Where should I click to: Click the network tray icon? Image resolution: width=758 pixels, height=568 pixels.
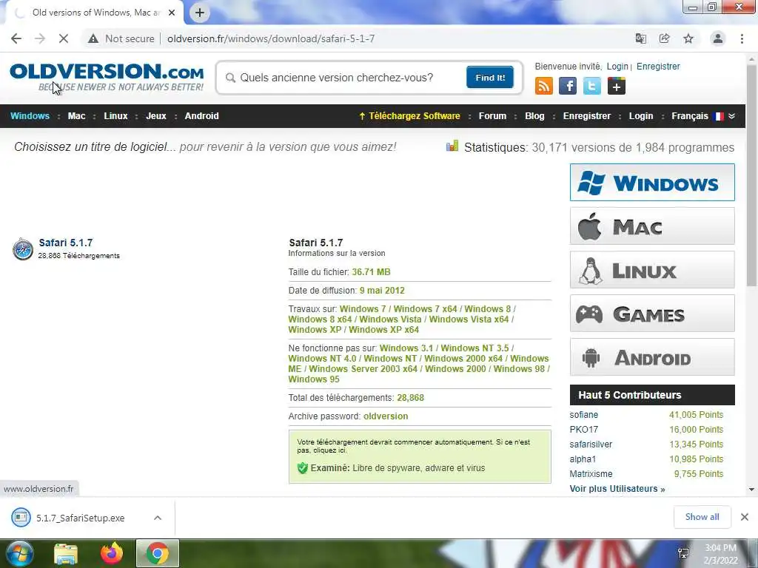(683, 553)
